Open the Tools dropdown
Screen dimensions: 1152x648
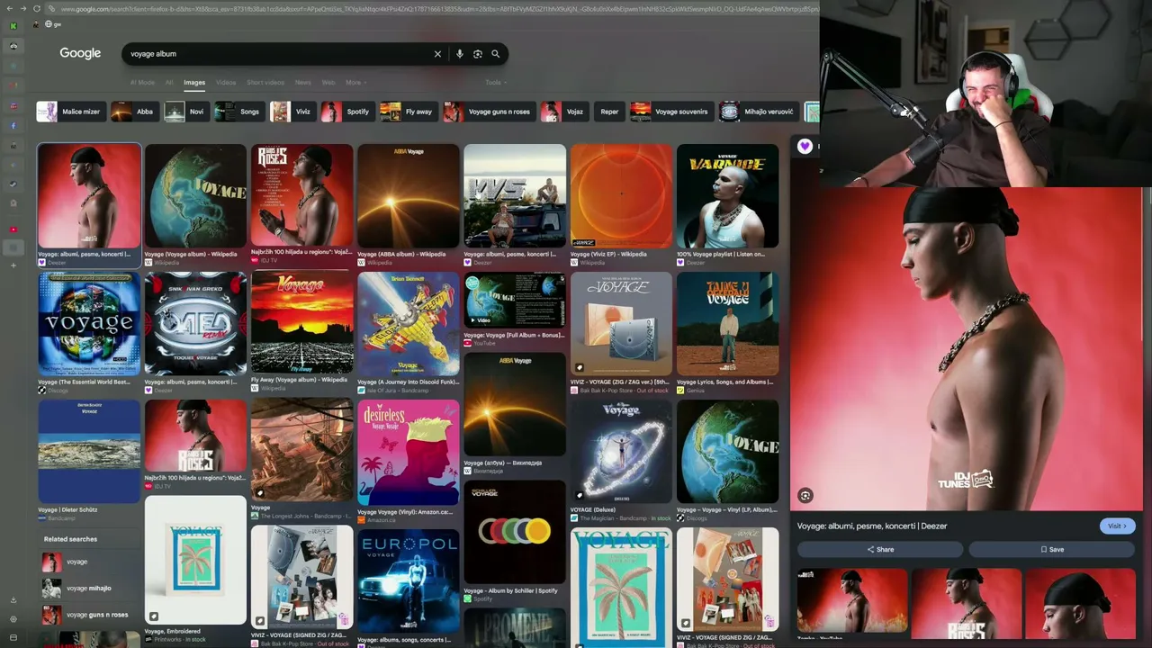tap(495, 83)
